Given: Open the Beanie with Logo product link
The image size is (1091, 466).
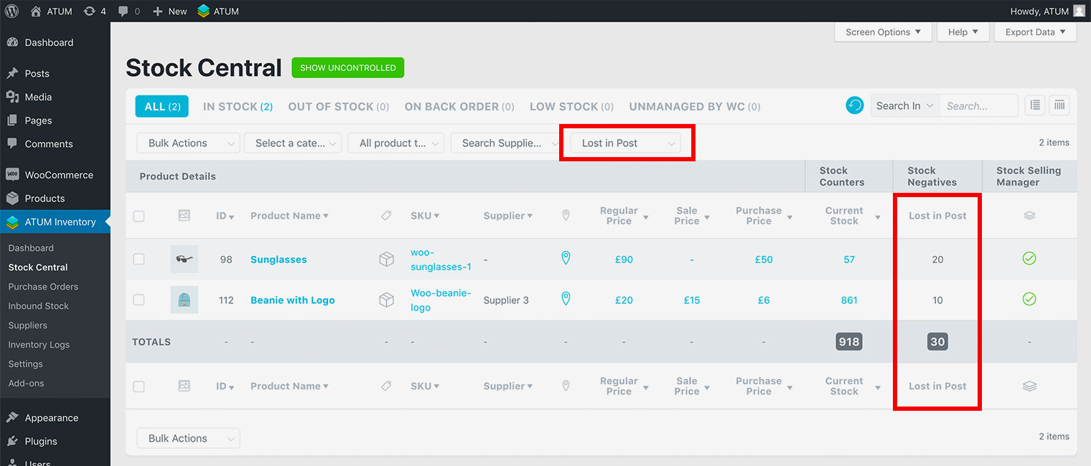Looking at the screenshot, I should pyautogui.click(x=293, y=300).
